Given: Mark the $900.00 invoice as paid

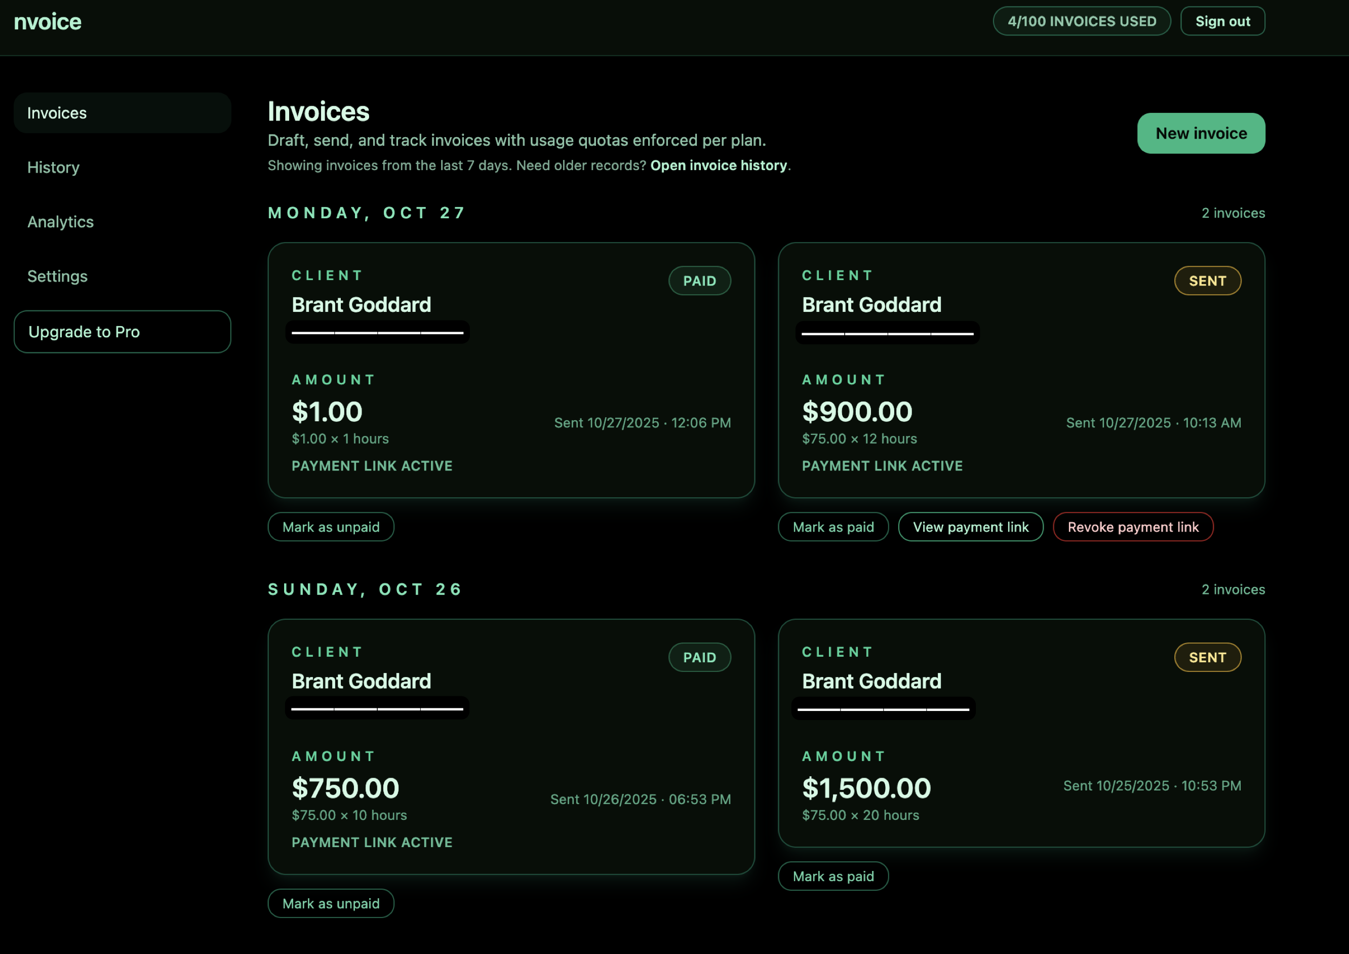Looking at the screenshot, I should point(832,527).
